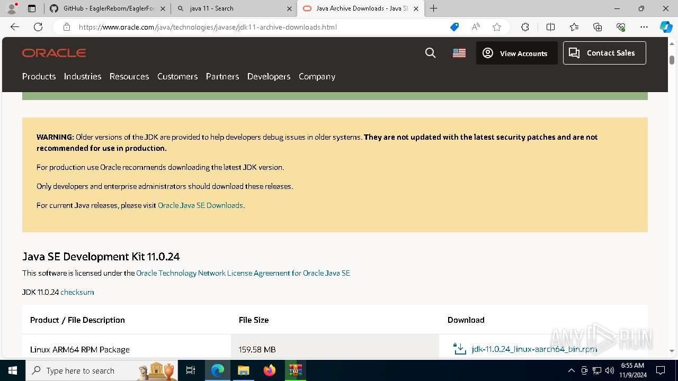Image resolution: width=678 pixels, height=381 pixels.
Task: Select the Linux ARM64 RPM Package cell
Action: click(127, 347)
